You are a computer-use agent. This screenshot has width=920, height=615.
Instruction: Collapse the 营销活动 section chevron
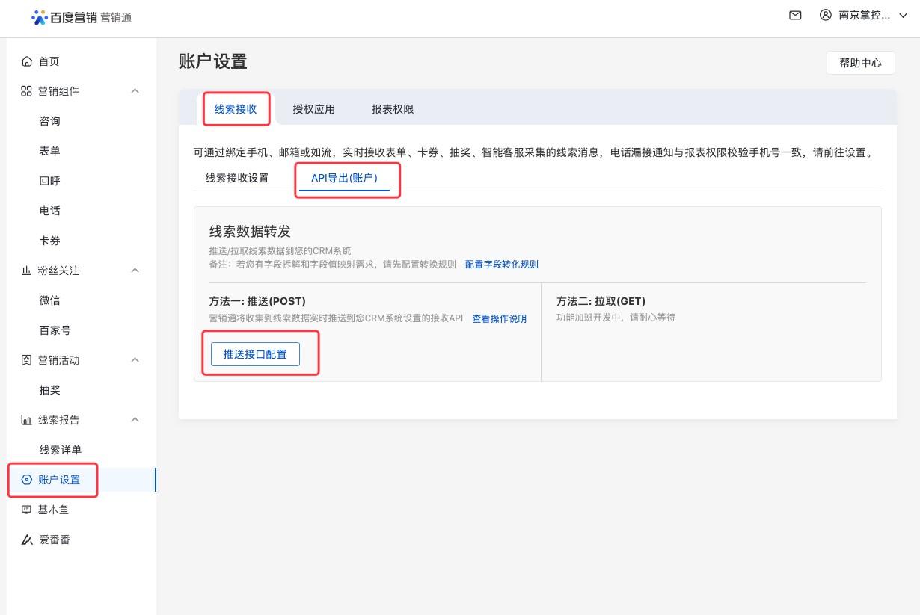tap(135, 360)
